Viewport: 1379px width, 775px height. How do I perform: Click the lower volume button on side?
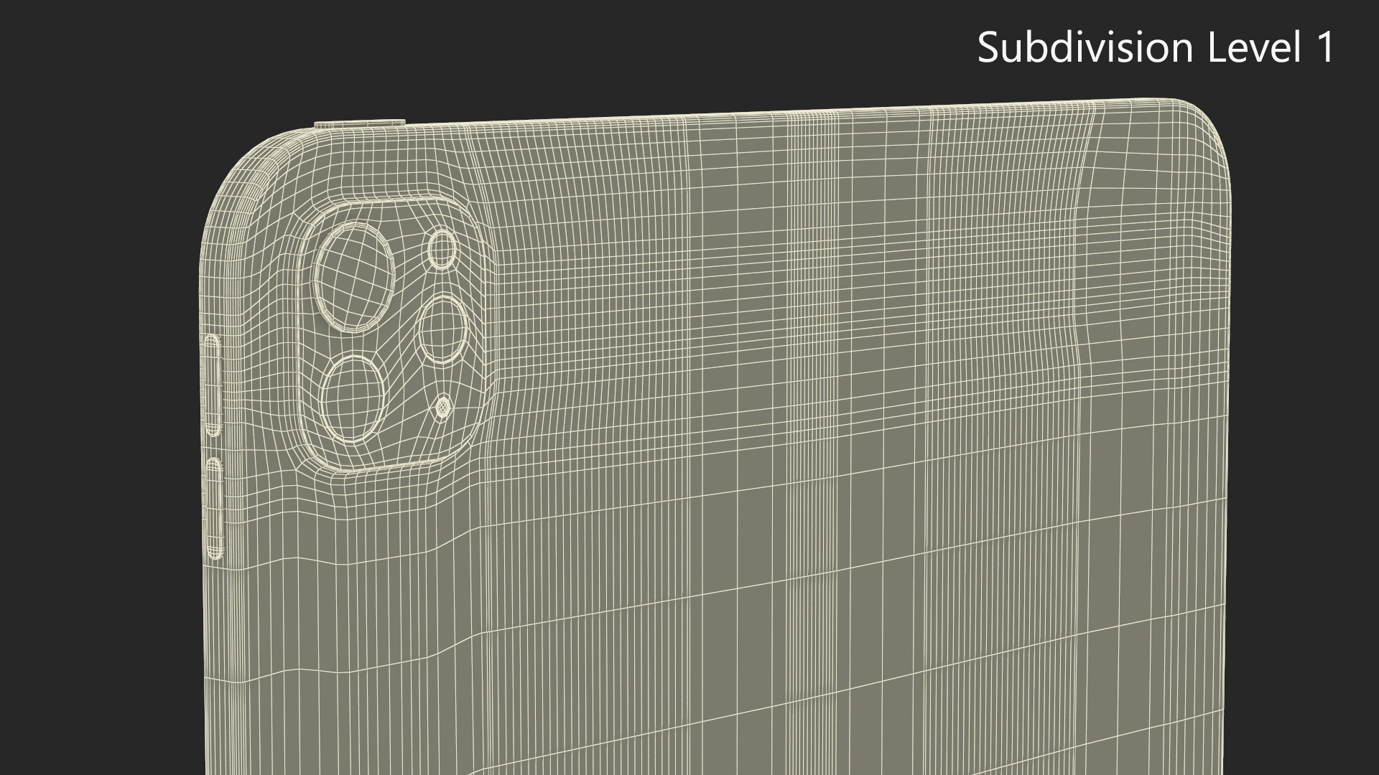(214, 508)
